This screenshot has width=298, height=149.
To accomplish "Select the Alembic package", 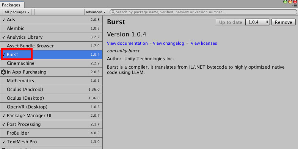I will point(51,28).
